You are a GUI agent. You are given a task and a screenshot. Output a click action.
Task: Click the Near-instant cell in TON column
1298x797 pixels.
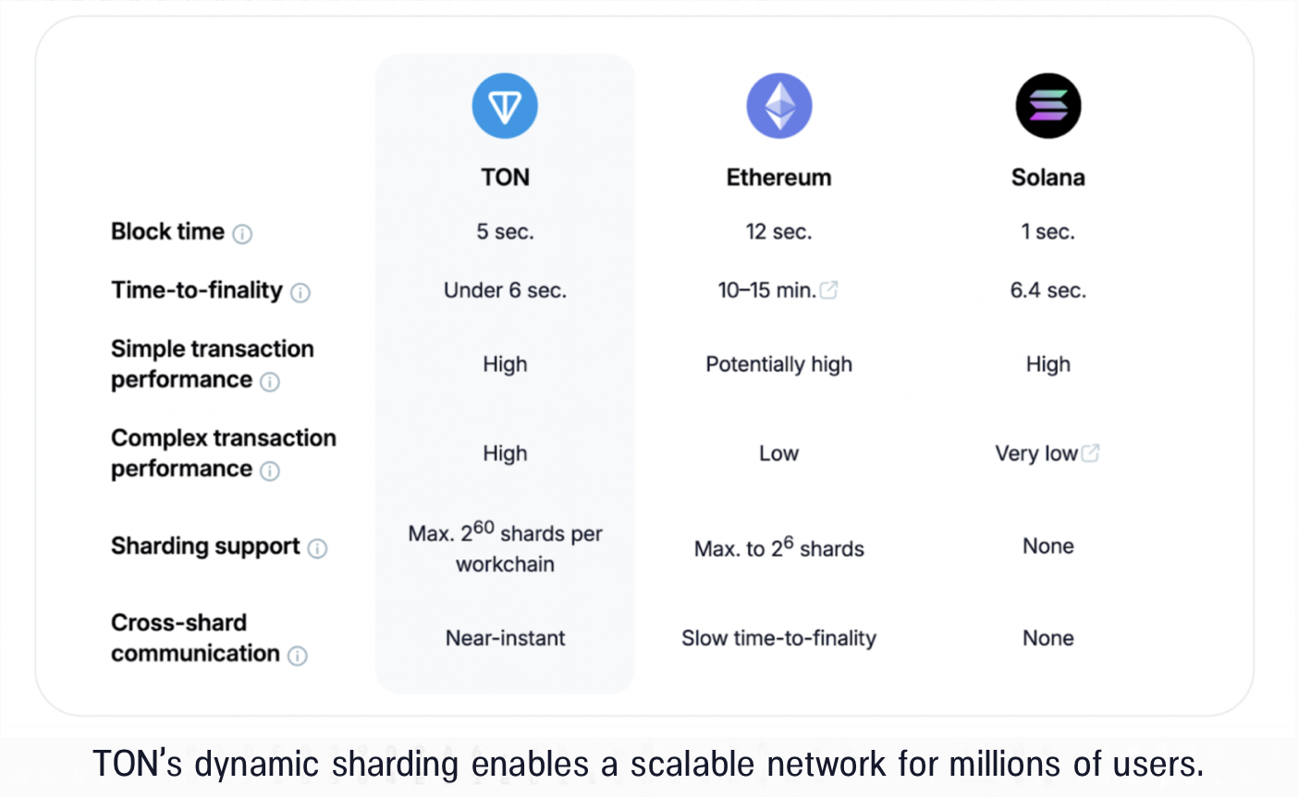(x=505, y=638)
